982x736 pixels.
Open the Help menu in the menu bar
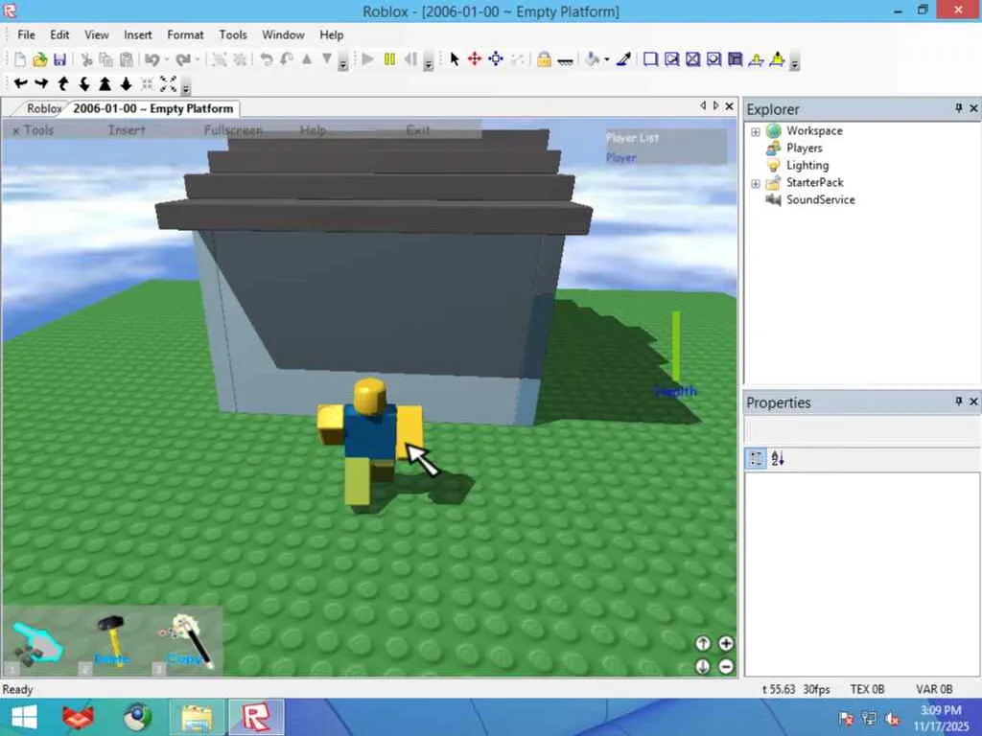(331, 35)
